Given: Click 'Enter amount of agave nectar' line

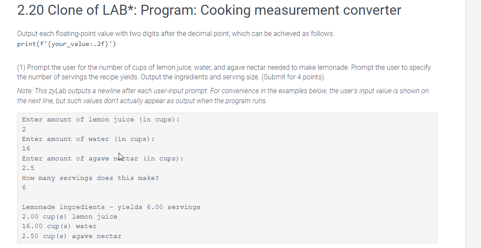Looking at the screenshot, I should 102,159.
